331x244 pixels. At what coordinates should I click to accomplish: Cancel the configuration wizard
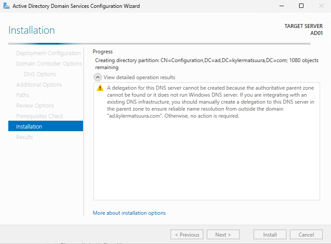click(306, 234)
